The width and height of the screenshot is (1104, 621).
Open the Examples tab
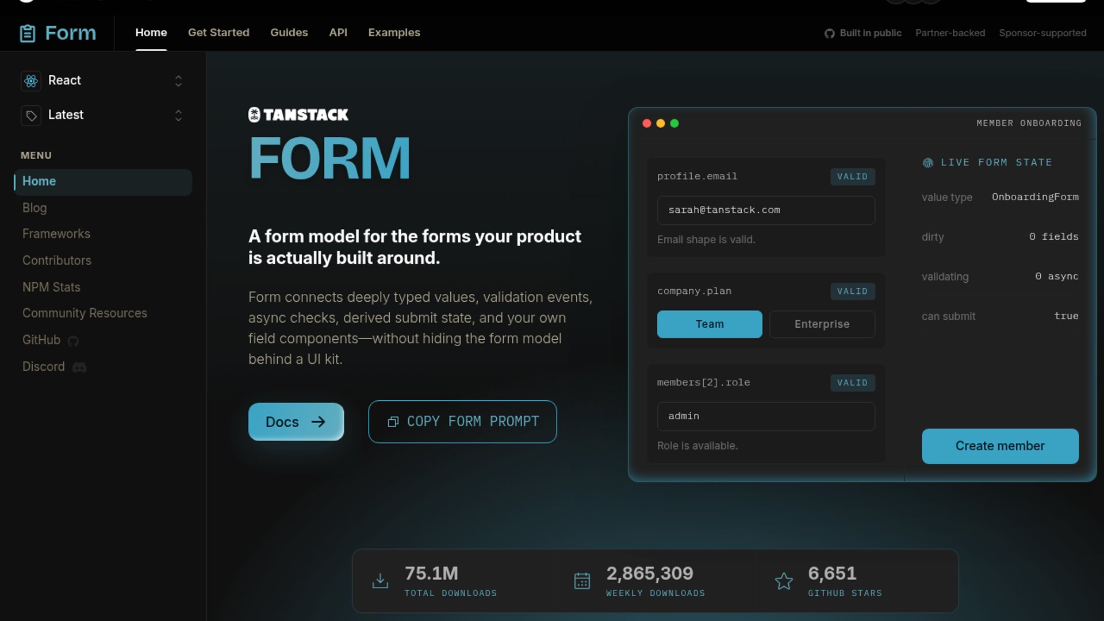tap(394, 33)
